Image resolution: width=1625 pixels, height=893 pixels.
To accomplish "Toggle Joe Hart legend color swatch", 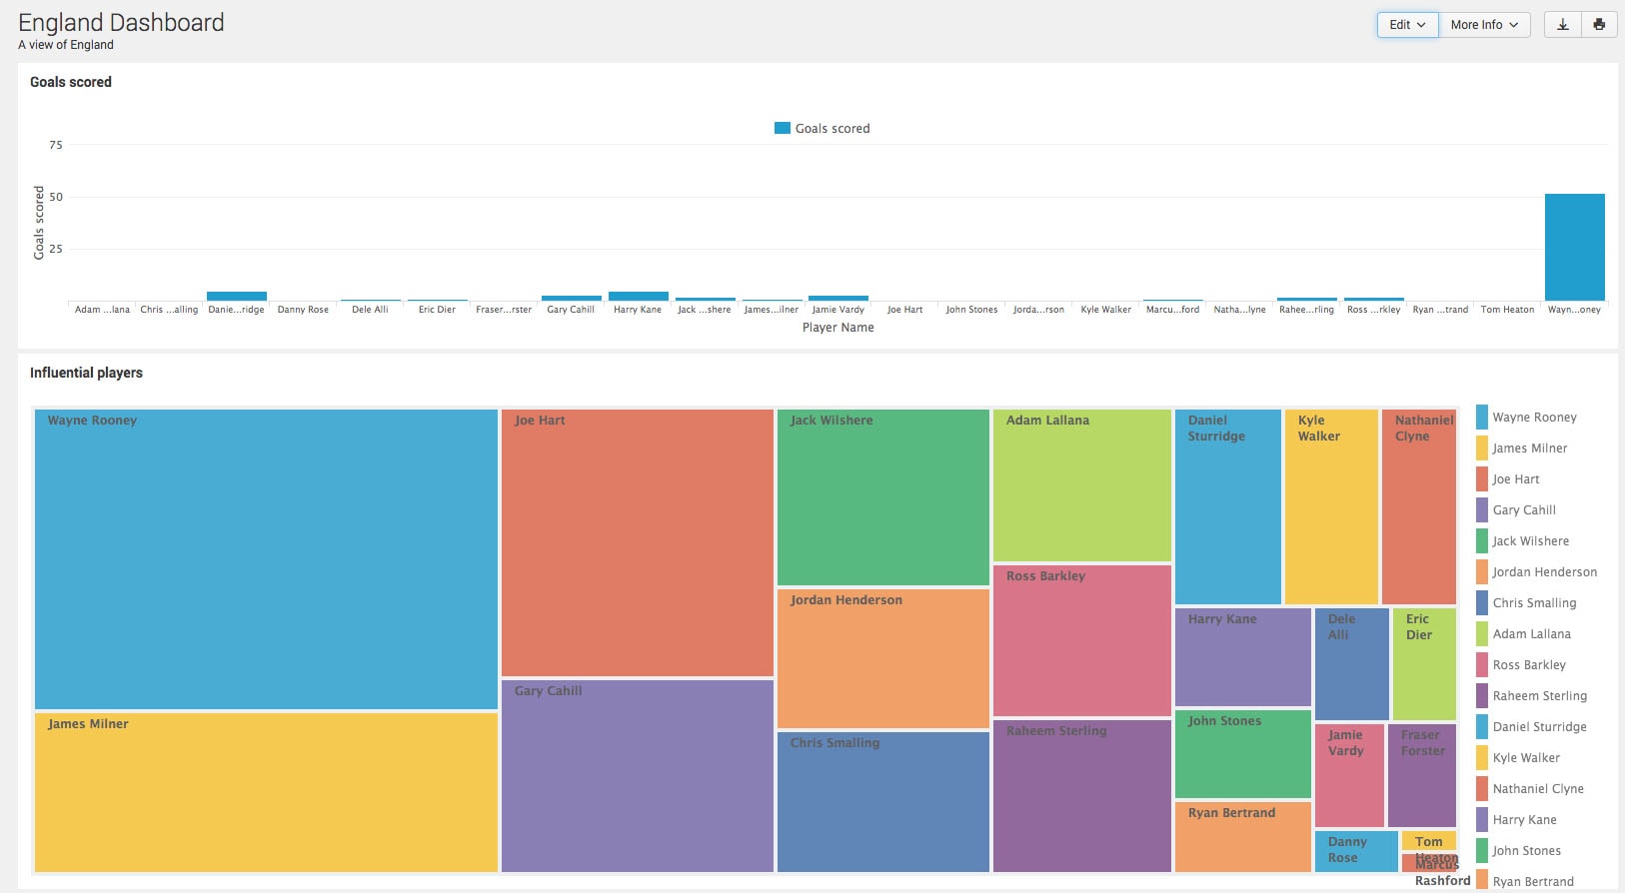I will coord(1482,478).
